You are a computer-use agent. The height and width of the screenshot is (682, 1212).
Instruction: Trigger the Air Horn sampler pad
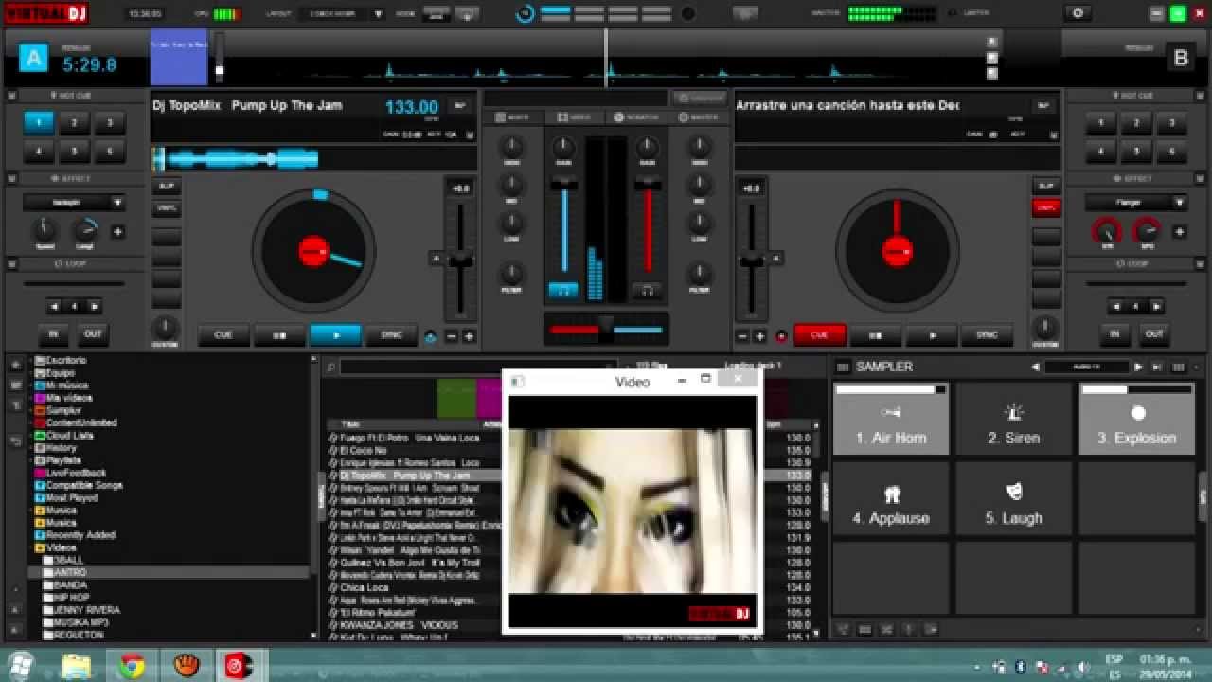coord(891,419)
